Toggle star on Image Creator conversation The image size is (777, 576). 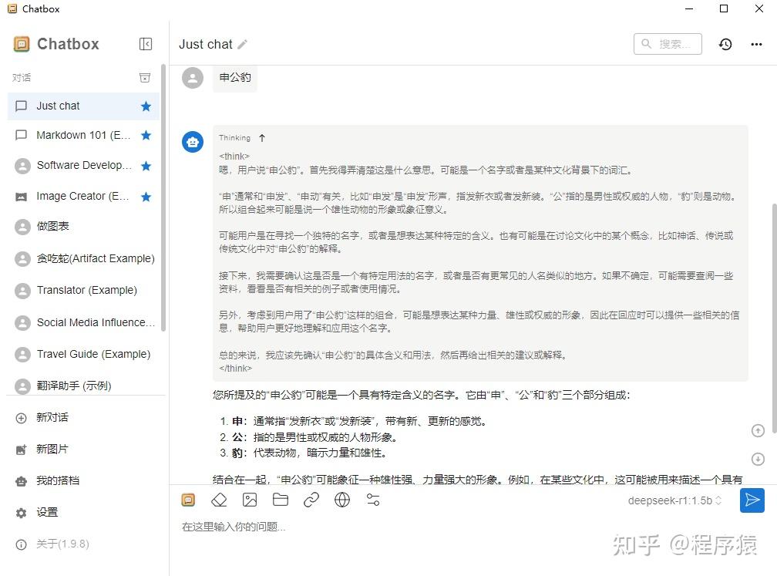[146, 197]
